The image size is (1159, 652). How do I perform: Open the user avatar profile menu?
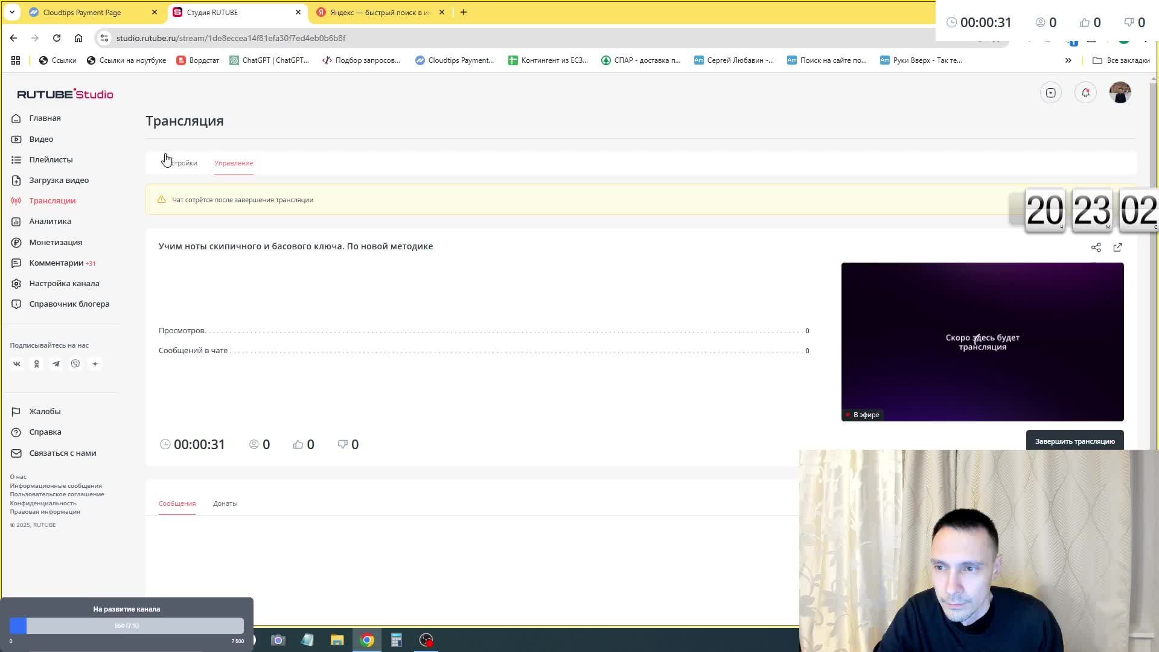tap(1120, 92)
